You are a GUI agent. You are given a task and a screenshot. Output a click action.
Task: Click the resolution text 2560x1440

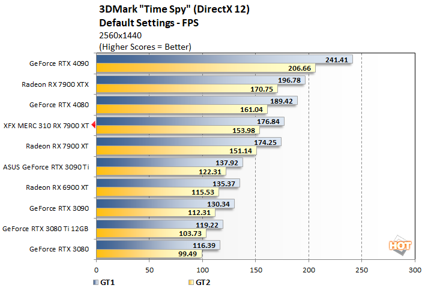coord(120,35)
